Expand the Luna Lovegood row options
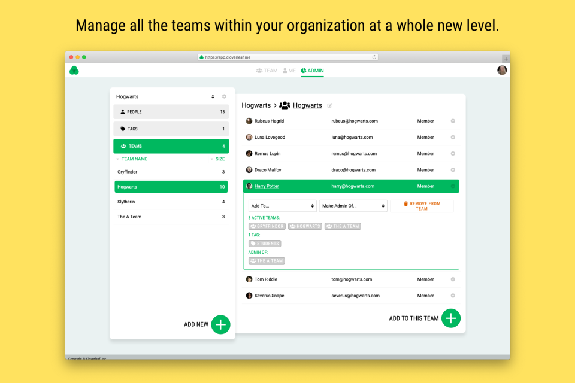 pyautogui.click(x=453, y=138)
